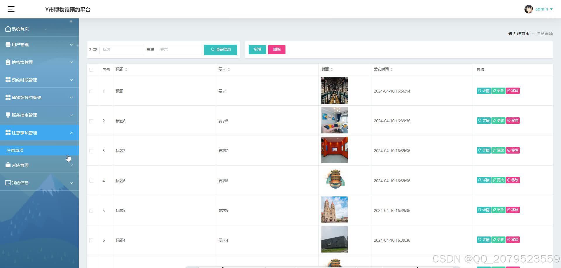Click the admin avatar picture
The height and width of the screenshot is (268, 561).
point(529,9)
